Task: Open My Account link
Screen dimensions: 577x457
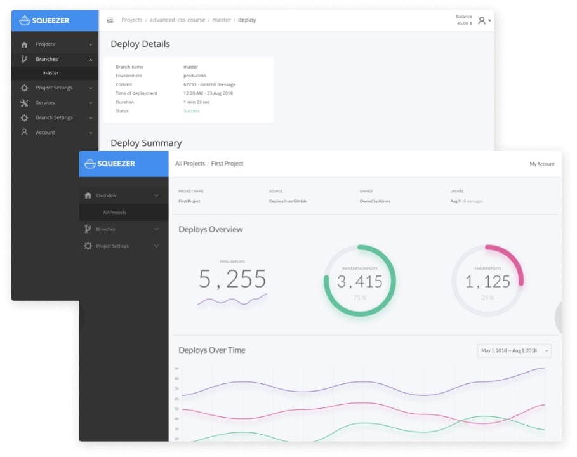Action: (x=541, y=164)
